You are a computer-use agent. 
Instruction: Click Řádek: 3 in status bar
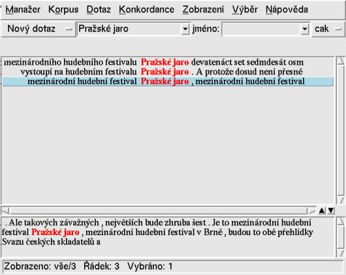point(101,267)
